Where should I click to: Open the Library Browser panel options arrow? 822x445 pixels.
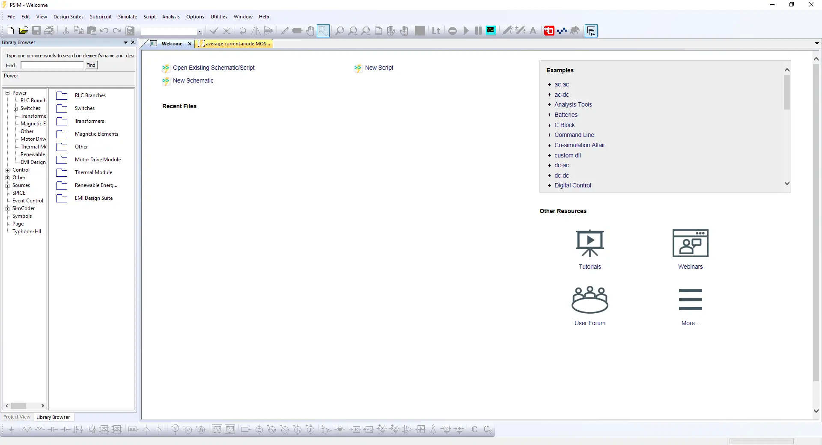[125, 42]
